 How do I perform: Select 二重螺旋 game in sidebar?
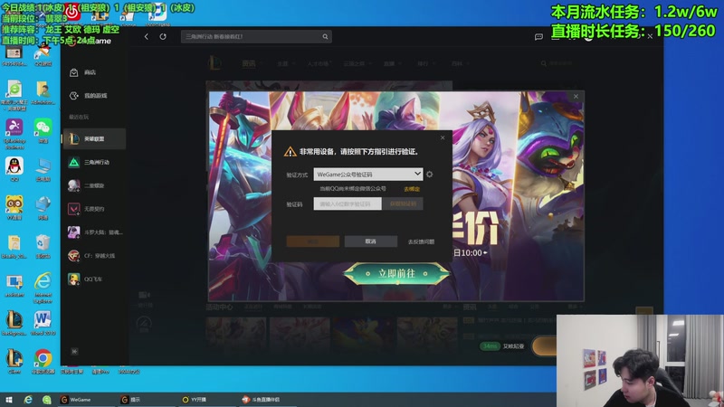(x=94, y=185)
